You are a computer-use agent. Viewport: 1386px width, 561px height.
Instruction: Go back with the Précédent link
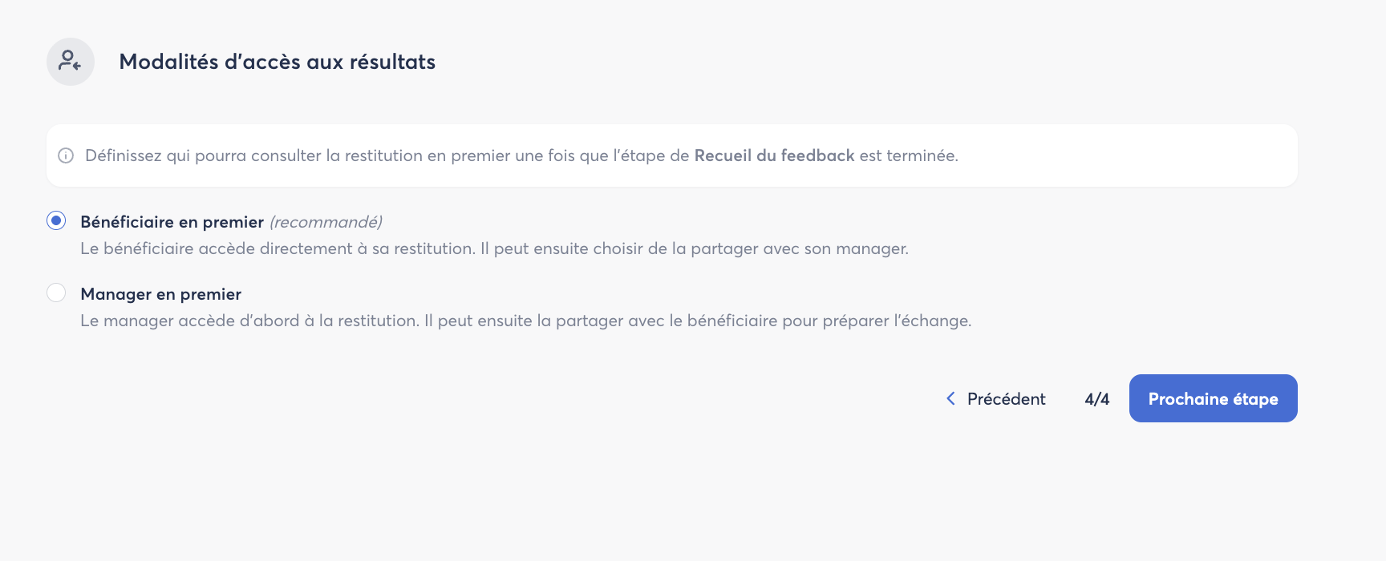click(995, 398)
